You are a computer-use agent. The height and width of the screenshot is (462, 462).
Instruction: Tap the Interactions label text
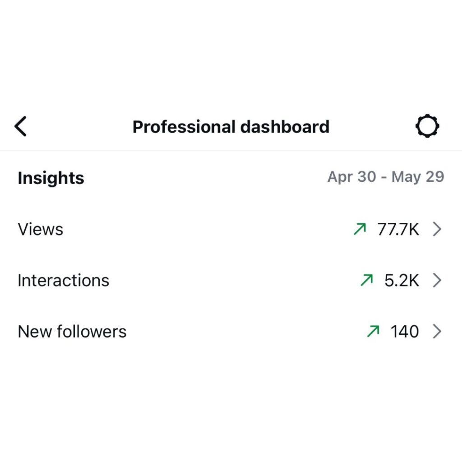point(63,281)
